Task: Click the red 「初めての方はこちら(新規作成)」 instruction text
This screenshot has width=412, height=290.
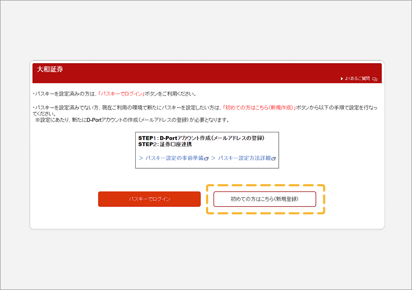Action: pos(259,108)
